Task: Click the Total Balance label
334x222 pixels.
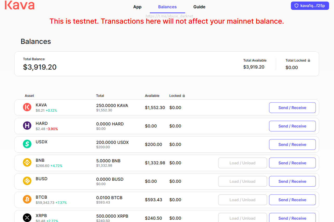Action: (34, 59)
